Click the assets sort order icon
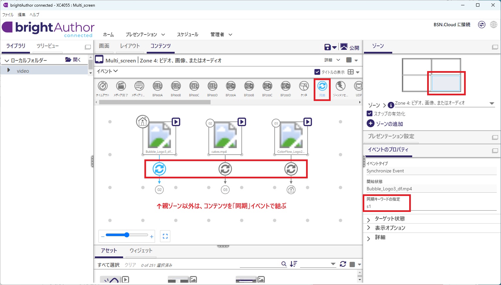 tap(293, 264)
